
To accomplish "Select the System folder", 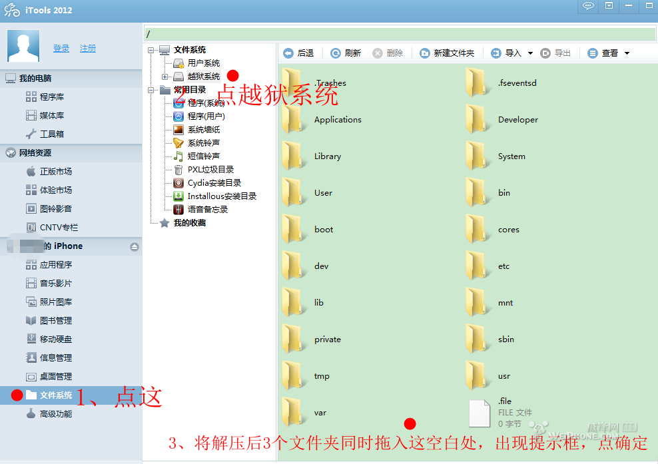I will [496, 156].
